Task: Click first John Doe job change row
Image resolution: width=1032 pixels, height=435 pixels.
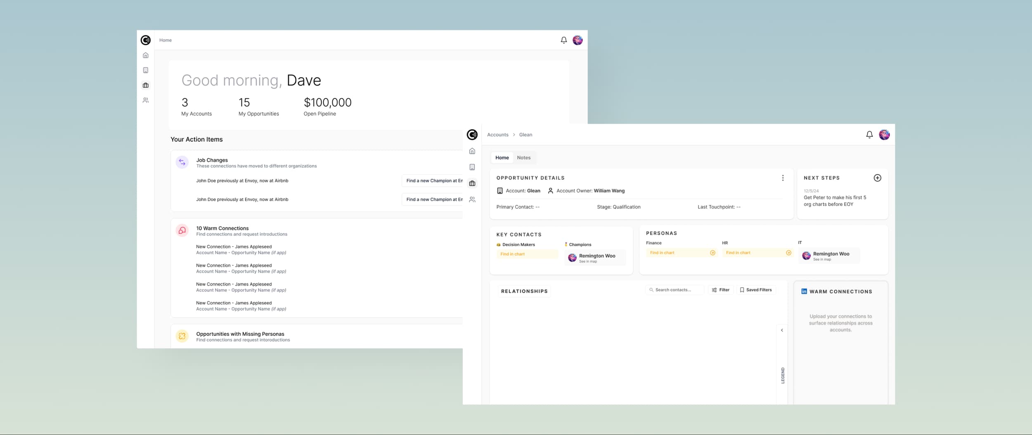Action: 242,181
